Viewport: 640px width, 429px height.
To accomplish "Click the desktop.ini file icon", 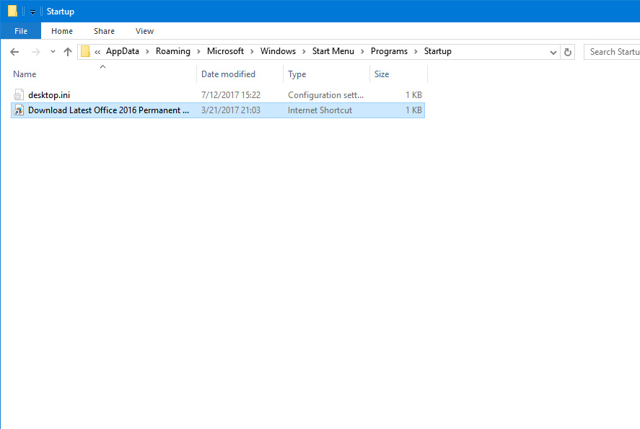I will [x=19, y=95].
